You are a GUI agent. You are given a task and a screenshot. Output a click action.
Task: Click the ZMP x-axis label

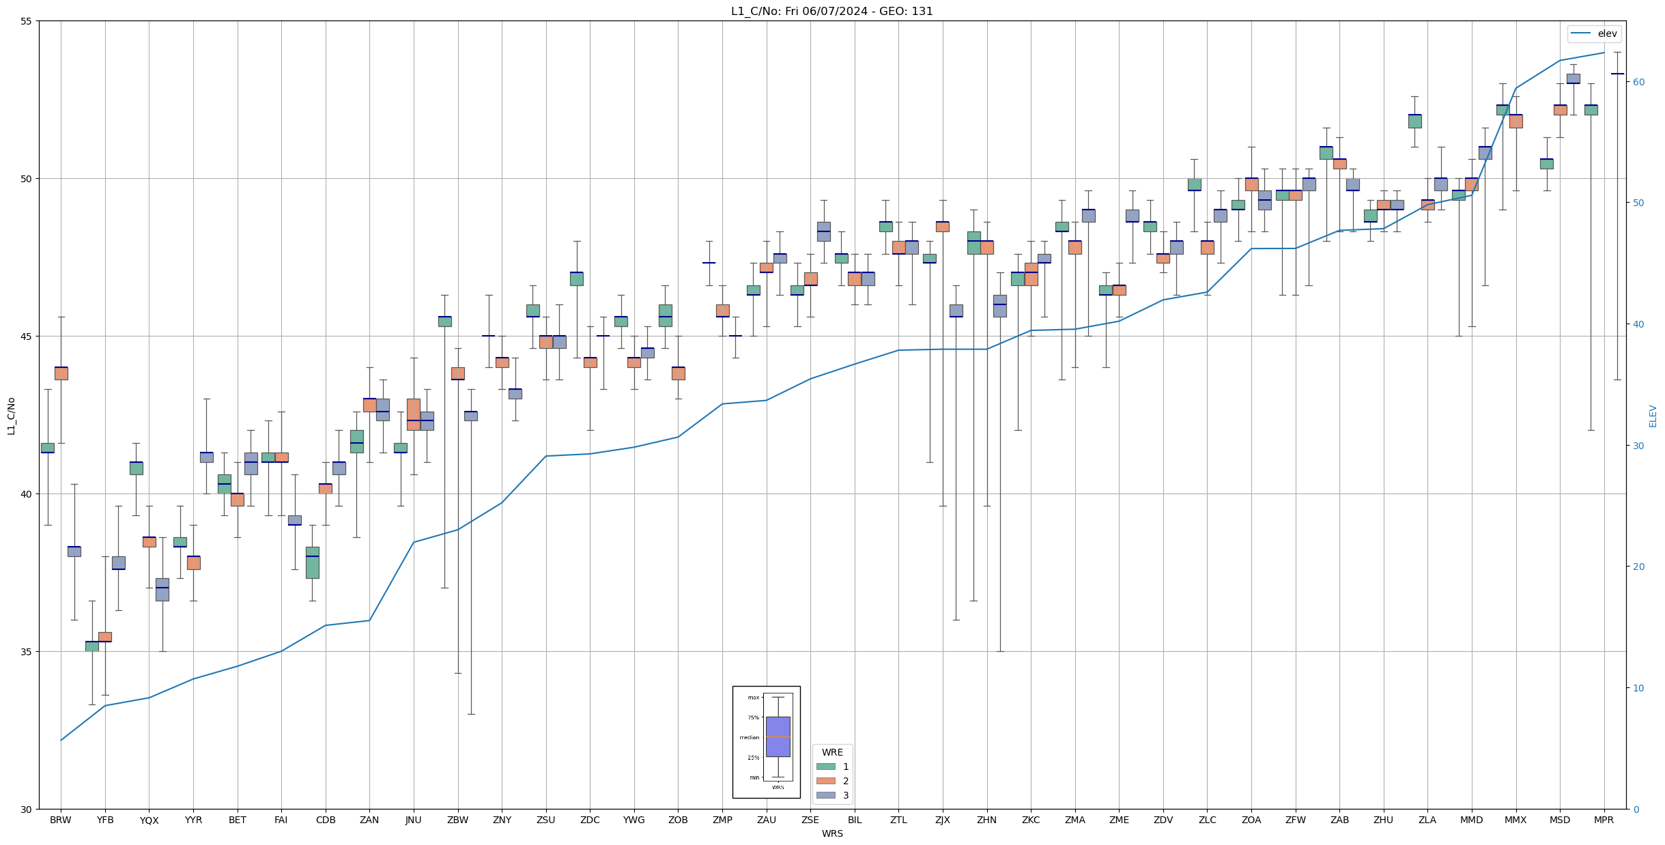coord(722,820)
